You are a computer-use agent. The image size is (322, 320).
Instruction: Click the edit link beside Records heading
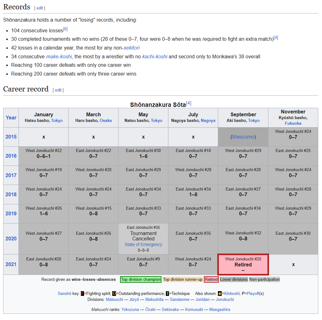40,8
